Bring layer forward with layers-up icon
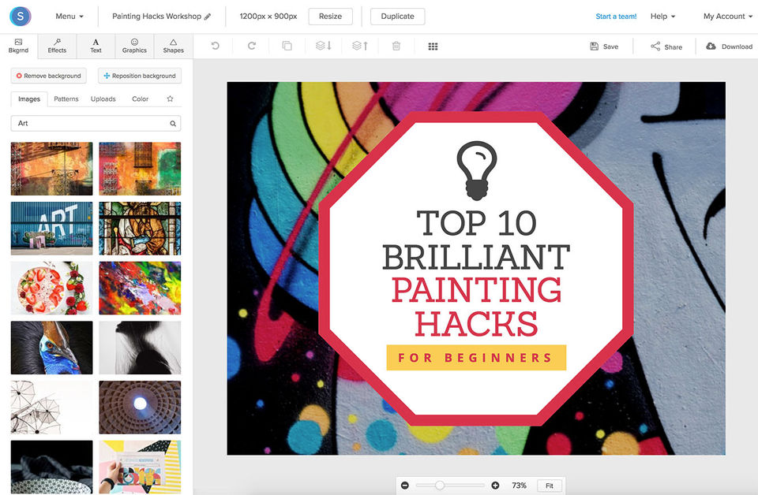758x495 pixels. click(359, 47)
